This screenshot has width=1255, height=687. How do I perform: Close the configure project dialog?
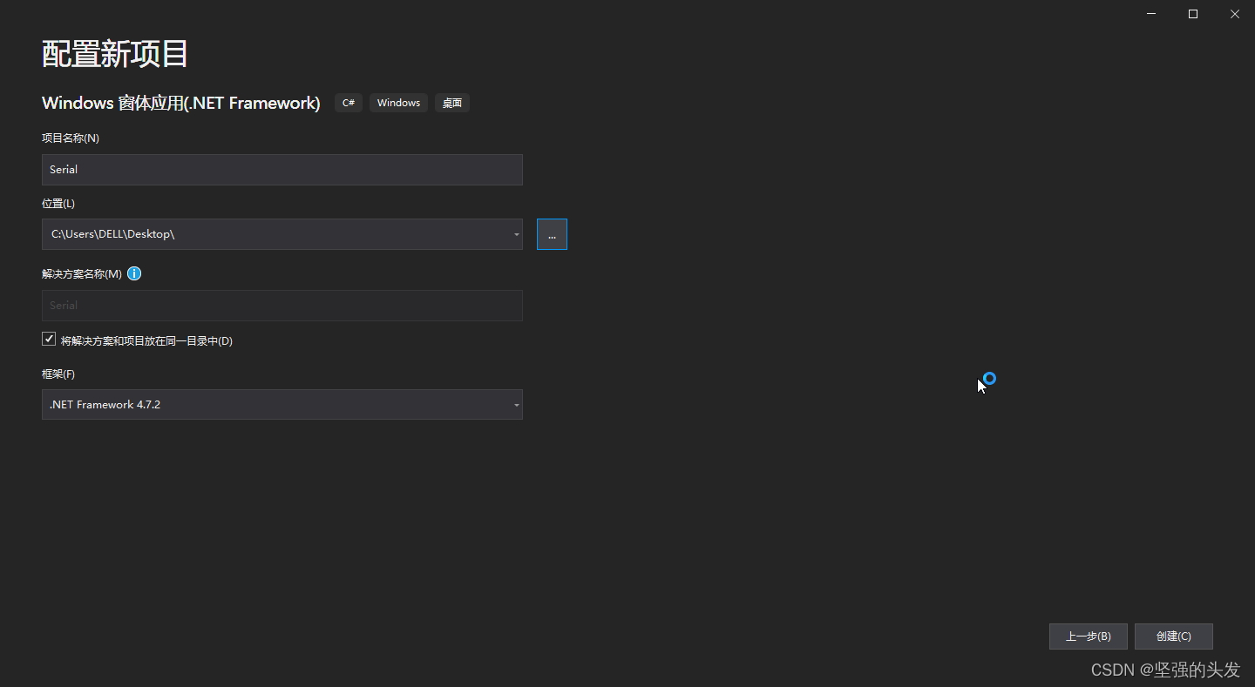(x=1235, y=14)
